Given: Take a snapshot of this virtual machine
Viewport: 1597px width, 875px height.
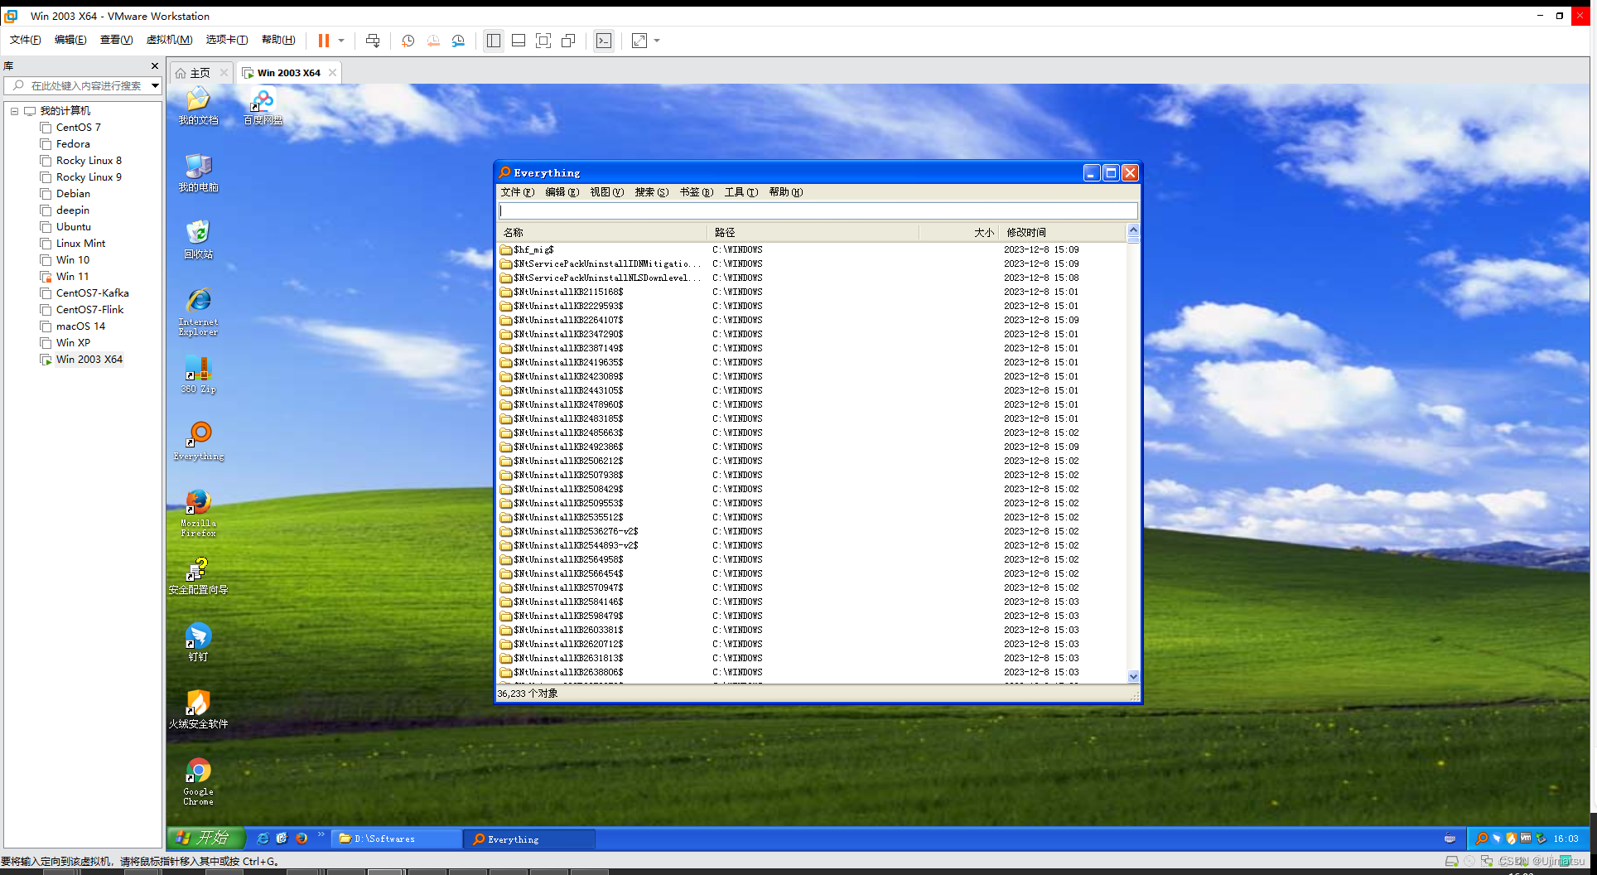Looking at the screenshot, I should pyautogui.click(x=408, y=41).
